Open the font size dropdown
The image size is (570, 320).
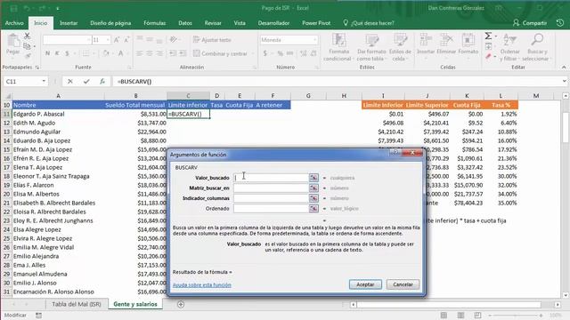[x=108, y=39]
